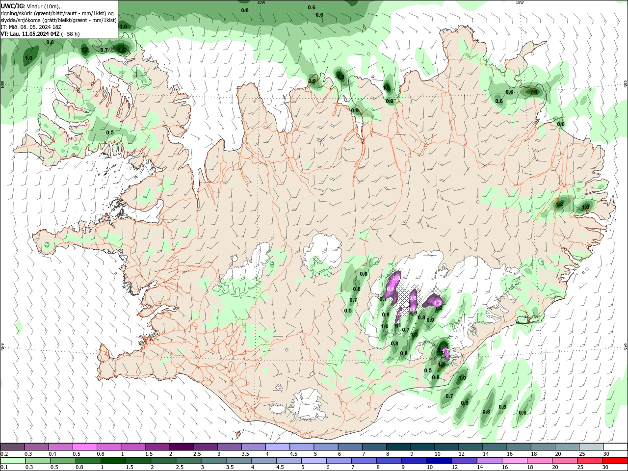Click the '30' label in the upper legend row
This screenshot has height=471, width=628.
pyautogui.click(x=606, y=454)
